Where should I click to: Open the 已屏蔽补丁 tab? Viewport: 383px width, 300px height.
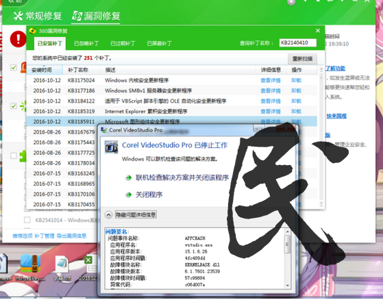pos(159,43)
